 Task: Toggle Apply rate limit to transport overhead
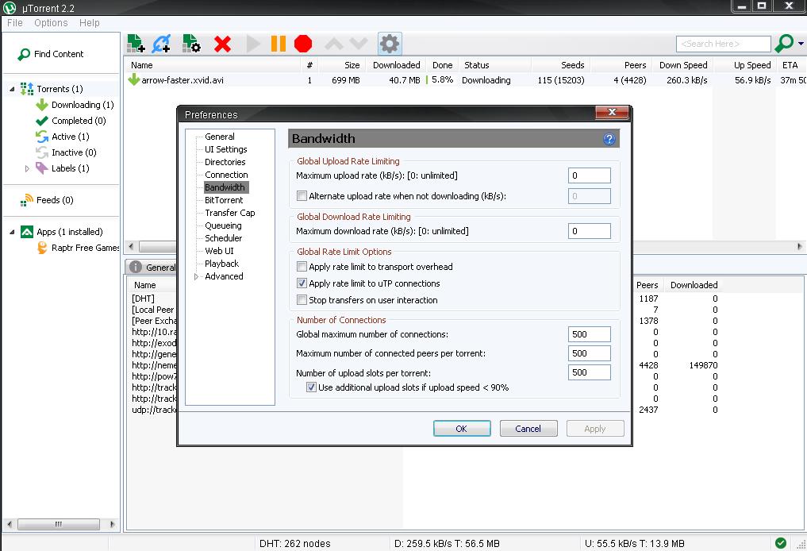pos(302,266)
